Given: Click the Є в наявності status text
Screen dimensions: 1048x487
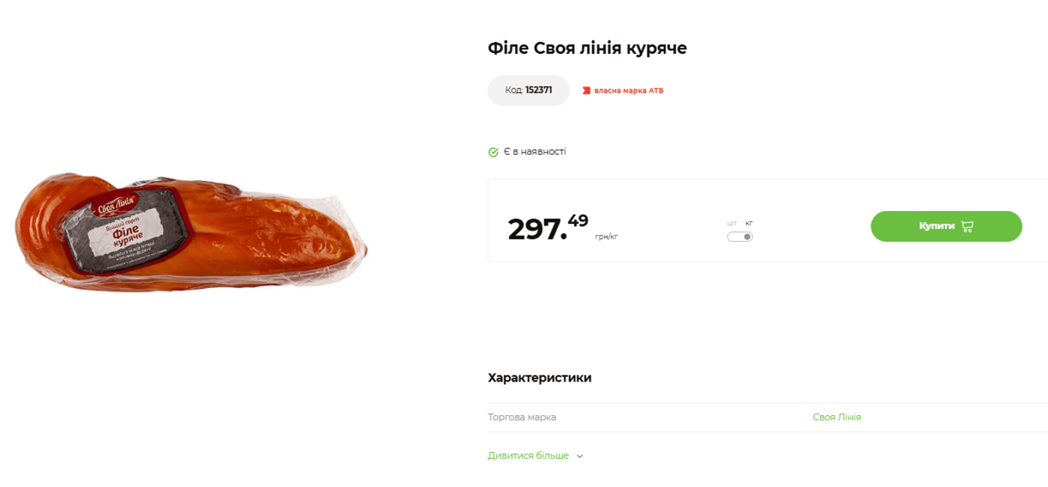Looking at the screenshot, I should tap(536, 151).
